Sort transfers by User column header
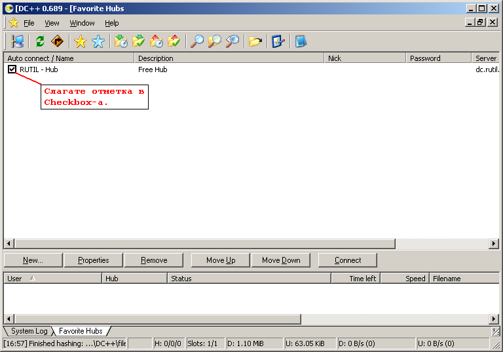The width and height of the screenshot is (503, 352). point(53,279)
